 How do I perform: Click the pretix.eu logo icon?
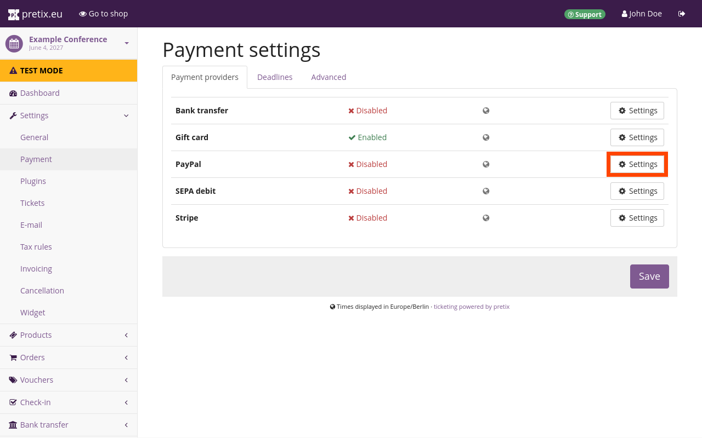coord(14,14)
